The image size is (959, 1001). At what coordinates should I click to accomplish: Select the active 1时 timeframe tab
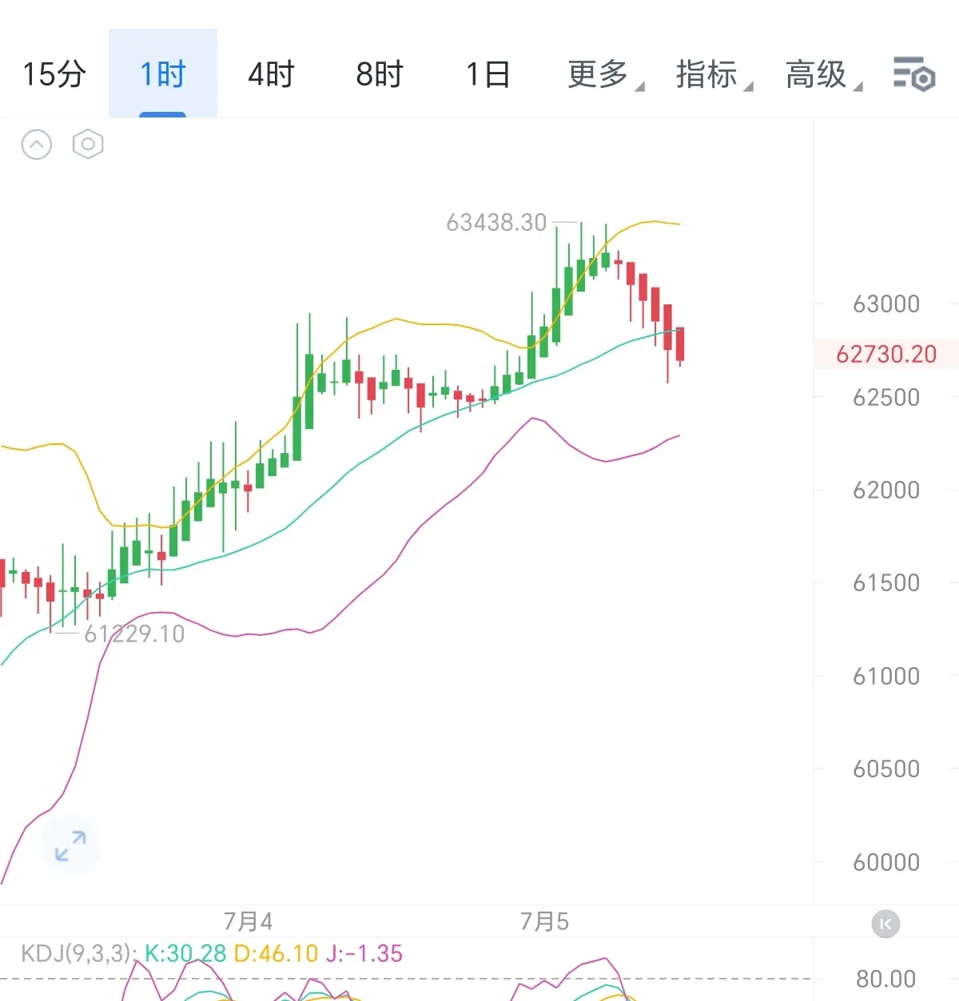point(163,74)
